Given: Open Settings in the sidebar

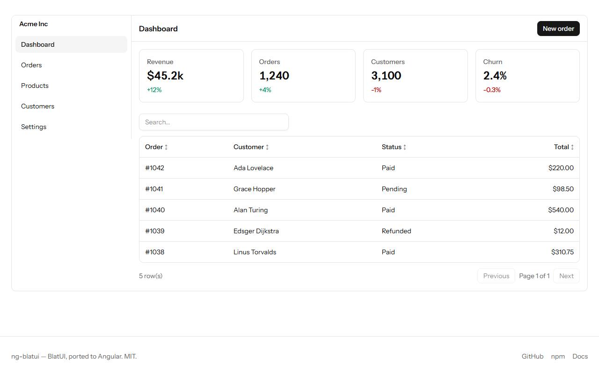Looking at the screenshot, I should pos(71,127).
